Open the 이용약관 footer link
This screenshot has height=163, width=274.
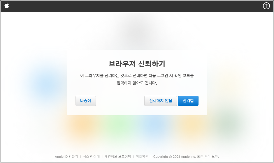tap(142, 157)
